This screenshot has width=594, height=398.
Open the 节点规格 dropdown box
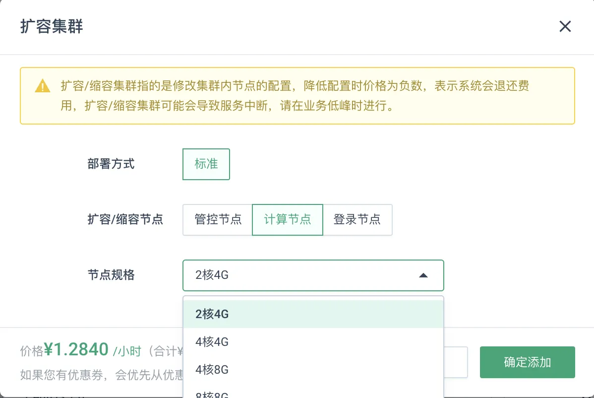tap(313, 275)
